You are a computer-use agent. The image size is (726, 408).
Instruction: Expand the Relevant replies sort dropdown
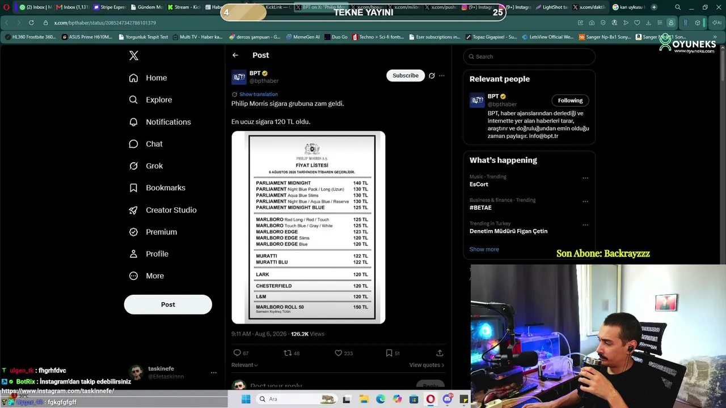[244, 365]
